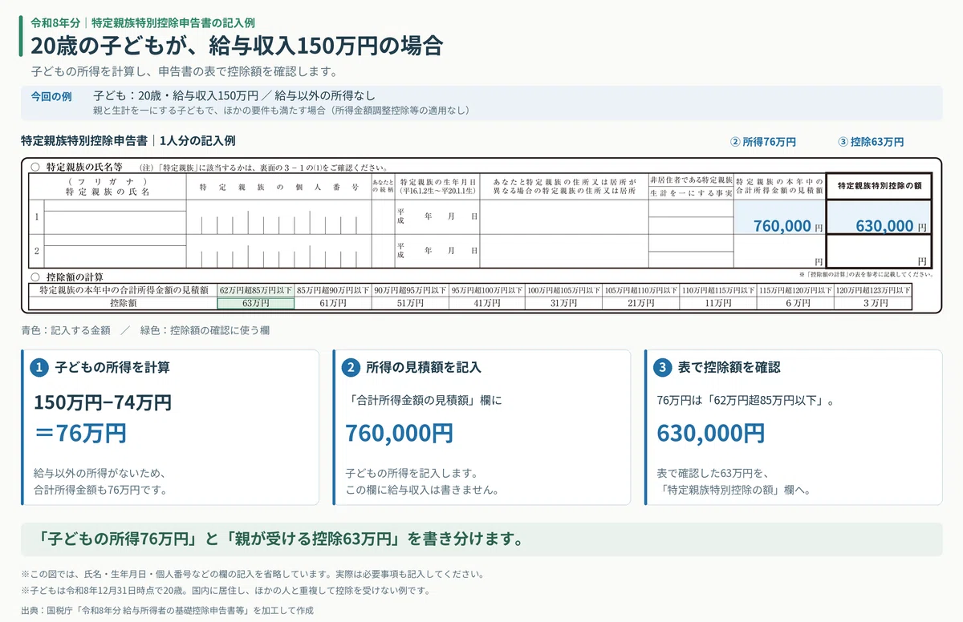
Task: Click the title "20歳の子どもが、給与収入150万円の場合"
Action: point(237,45)
